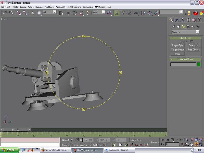Click the green object color swatch

(199, 64)
